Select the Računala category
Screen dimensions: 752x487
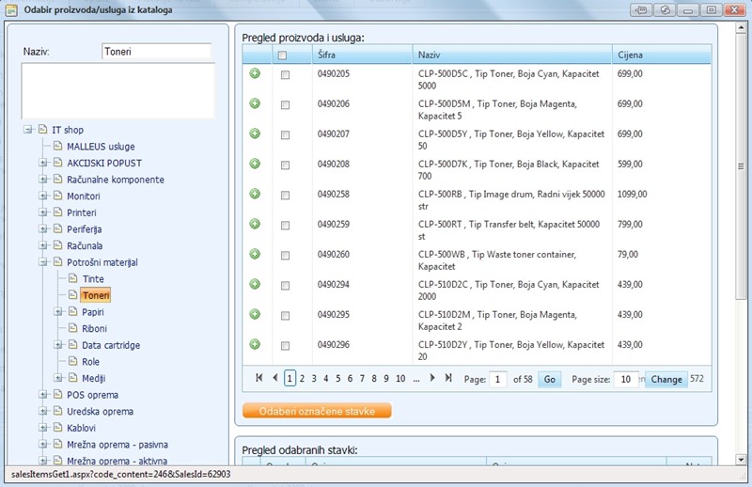(x=85, y=245)
